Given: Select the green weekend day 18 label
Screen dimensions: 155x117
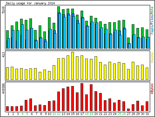Looking at the screenshot, I should (x=87, y=114).
